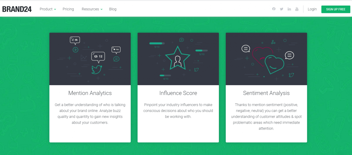Open the Pricing menu item
352x155 pixels.
pyautogui.click(x=68, y=9)
